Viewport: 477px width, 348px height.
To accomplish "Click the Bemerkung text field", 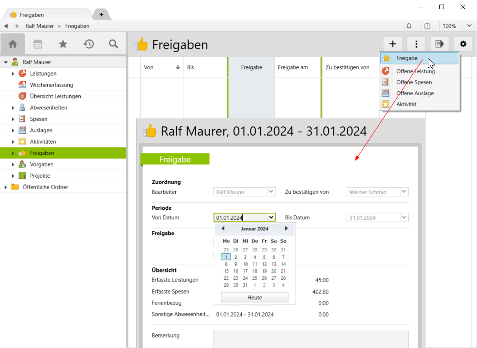I will tap(311, 339).
